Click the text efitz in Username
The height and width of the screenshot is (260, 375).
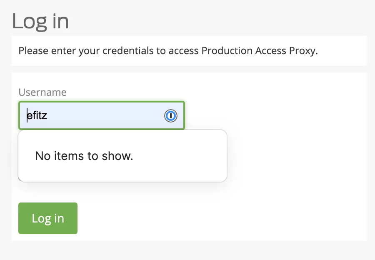click(37, 115)
